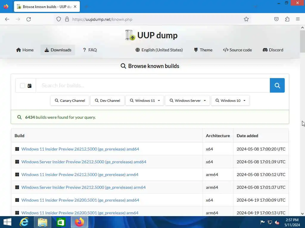This screenshot has width=305, height=228.
Task: Click the date 2024-05-08 17:00:20 UTC
Action: click(261, 149)
